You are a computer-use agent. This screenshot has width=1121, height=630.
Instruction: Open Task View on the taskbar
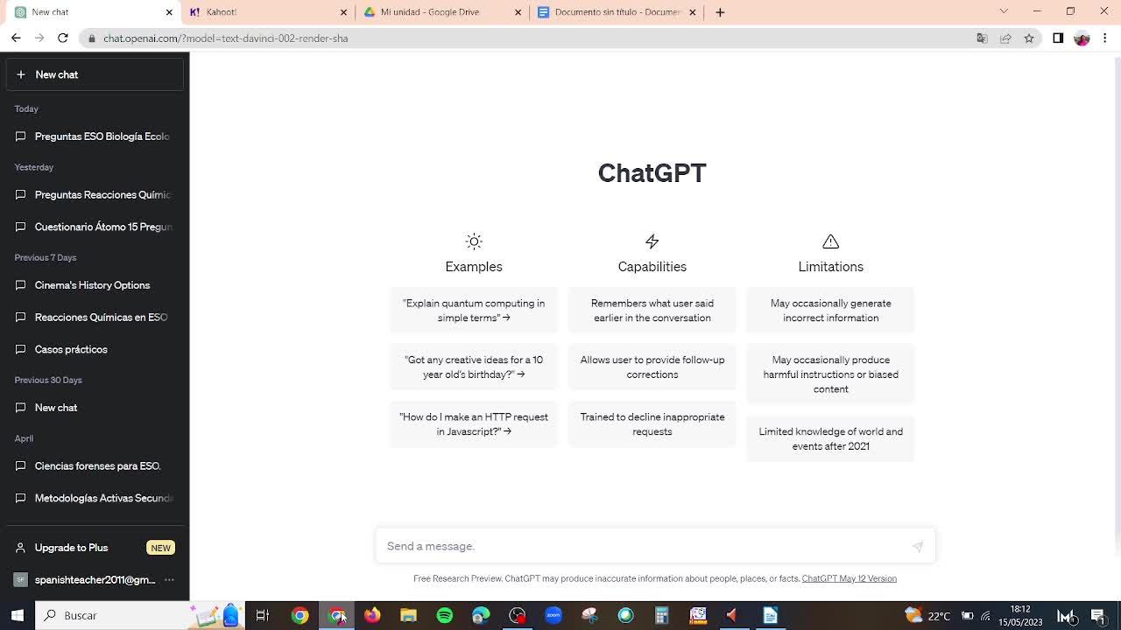[x=262, y=615]
